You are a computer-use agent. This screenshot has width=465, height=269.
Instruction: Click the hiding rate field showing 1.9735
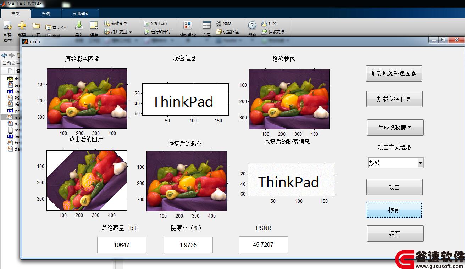click(x=188, y=245)
